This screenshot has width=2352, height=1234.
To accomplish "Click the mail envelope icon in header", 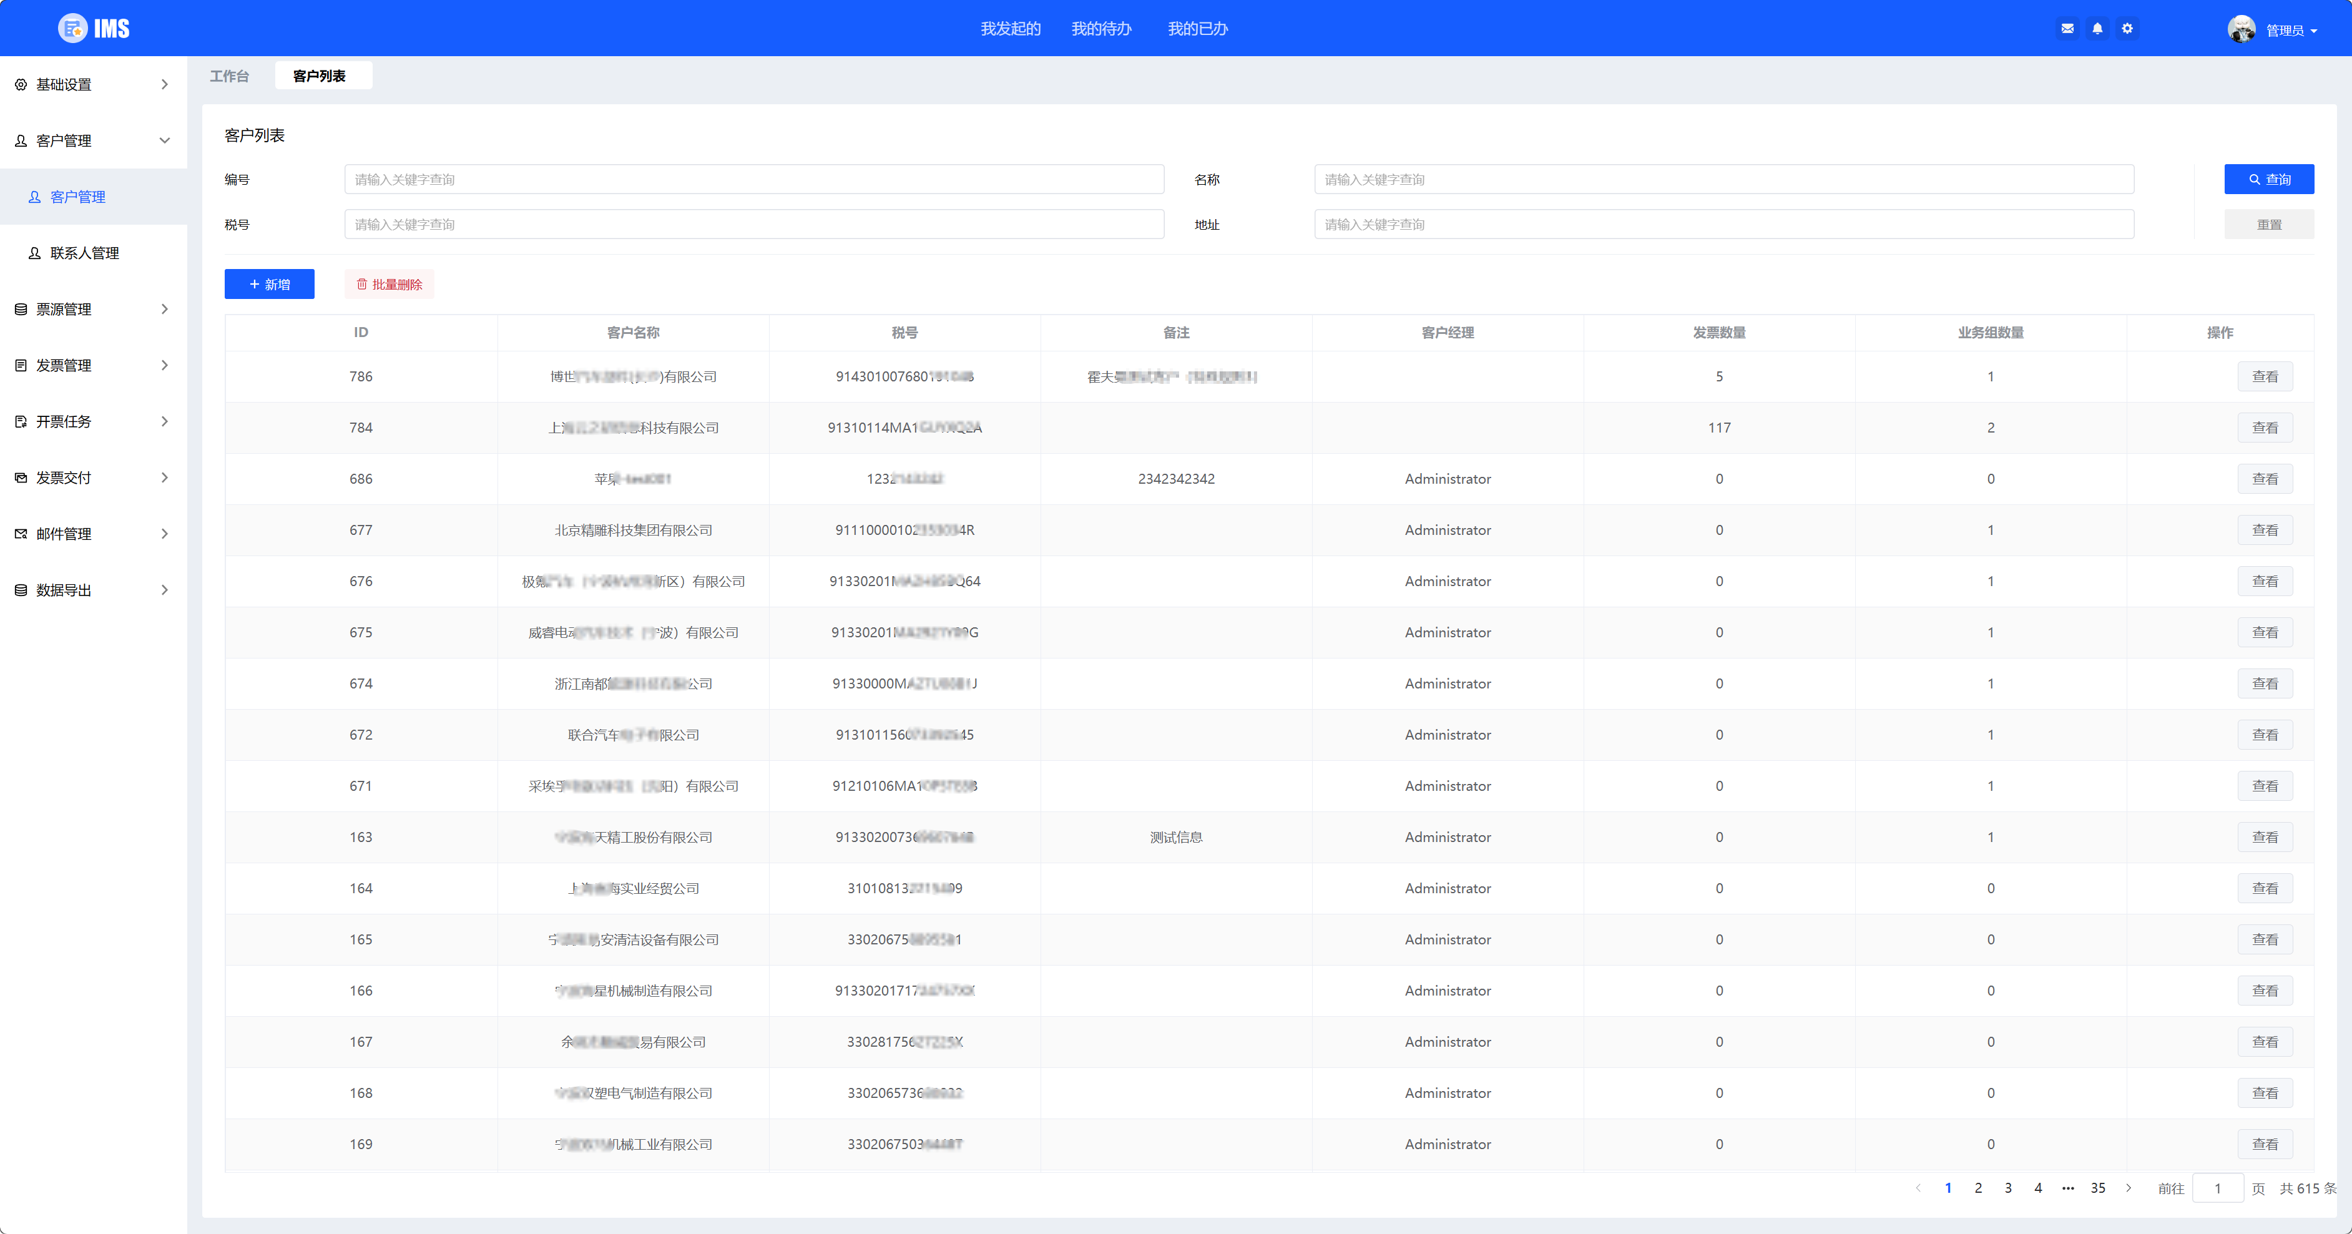I will pyautogui.click(x=2067, y=28).
